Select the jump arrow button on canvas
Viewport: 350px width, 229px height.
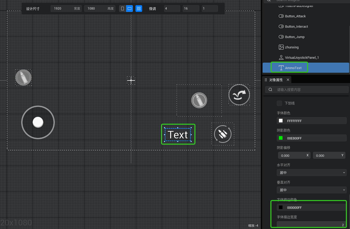(239, 95)
